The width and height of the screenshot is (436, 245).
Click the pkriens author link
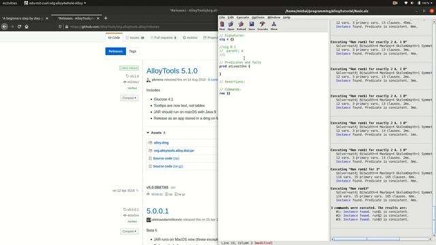157,80
